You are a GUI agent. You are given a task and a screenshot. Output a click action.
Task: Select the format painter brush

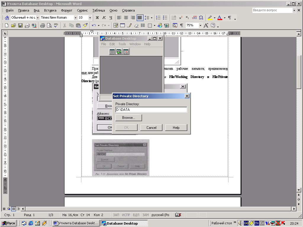85,25
